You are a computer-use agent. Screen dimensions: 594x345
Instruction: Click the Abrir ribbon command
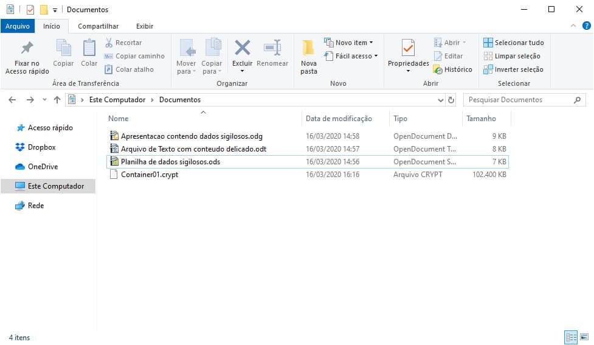pos(450,43)
